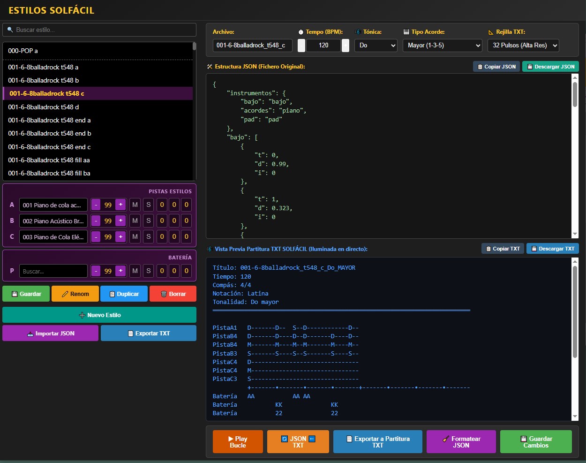Delete the style with Borrar button
Viewport: 586px width, 463px height.
tap(173, 294)
